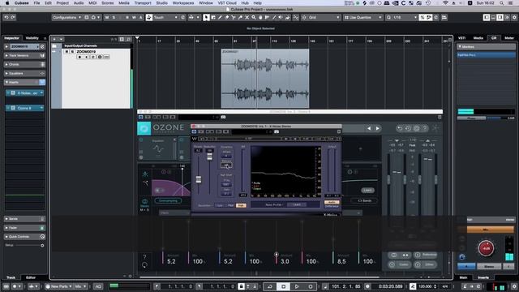
Task: Select the Play speaker tool
Action: 281,17
